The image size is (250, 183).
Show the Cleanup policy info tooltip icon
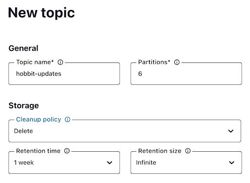(x=67, y=120)
